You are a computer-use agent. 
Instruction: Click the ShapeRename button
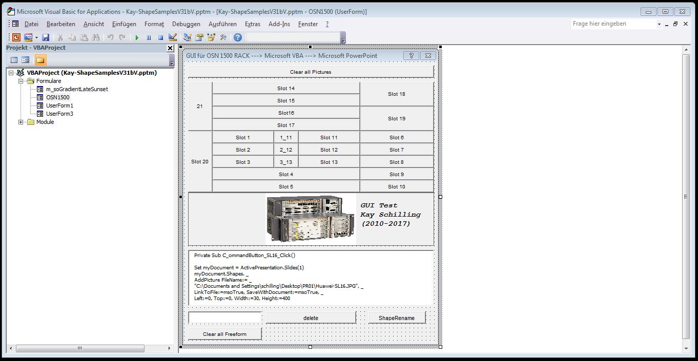coord(397,318)
